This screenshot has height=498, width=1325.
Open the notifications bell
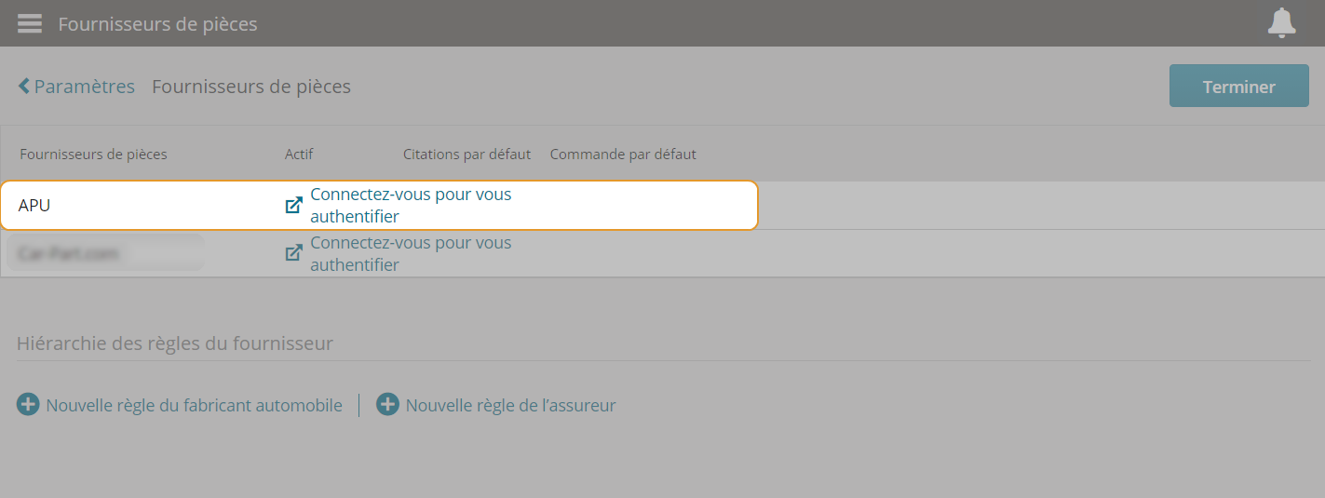1282,22
